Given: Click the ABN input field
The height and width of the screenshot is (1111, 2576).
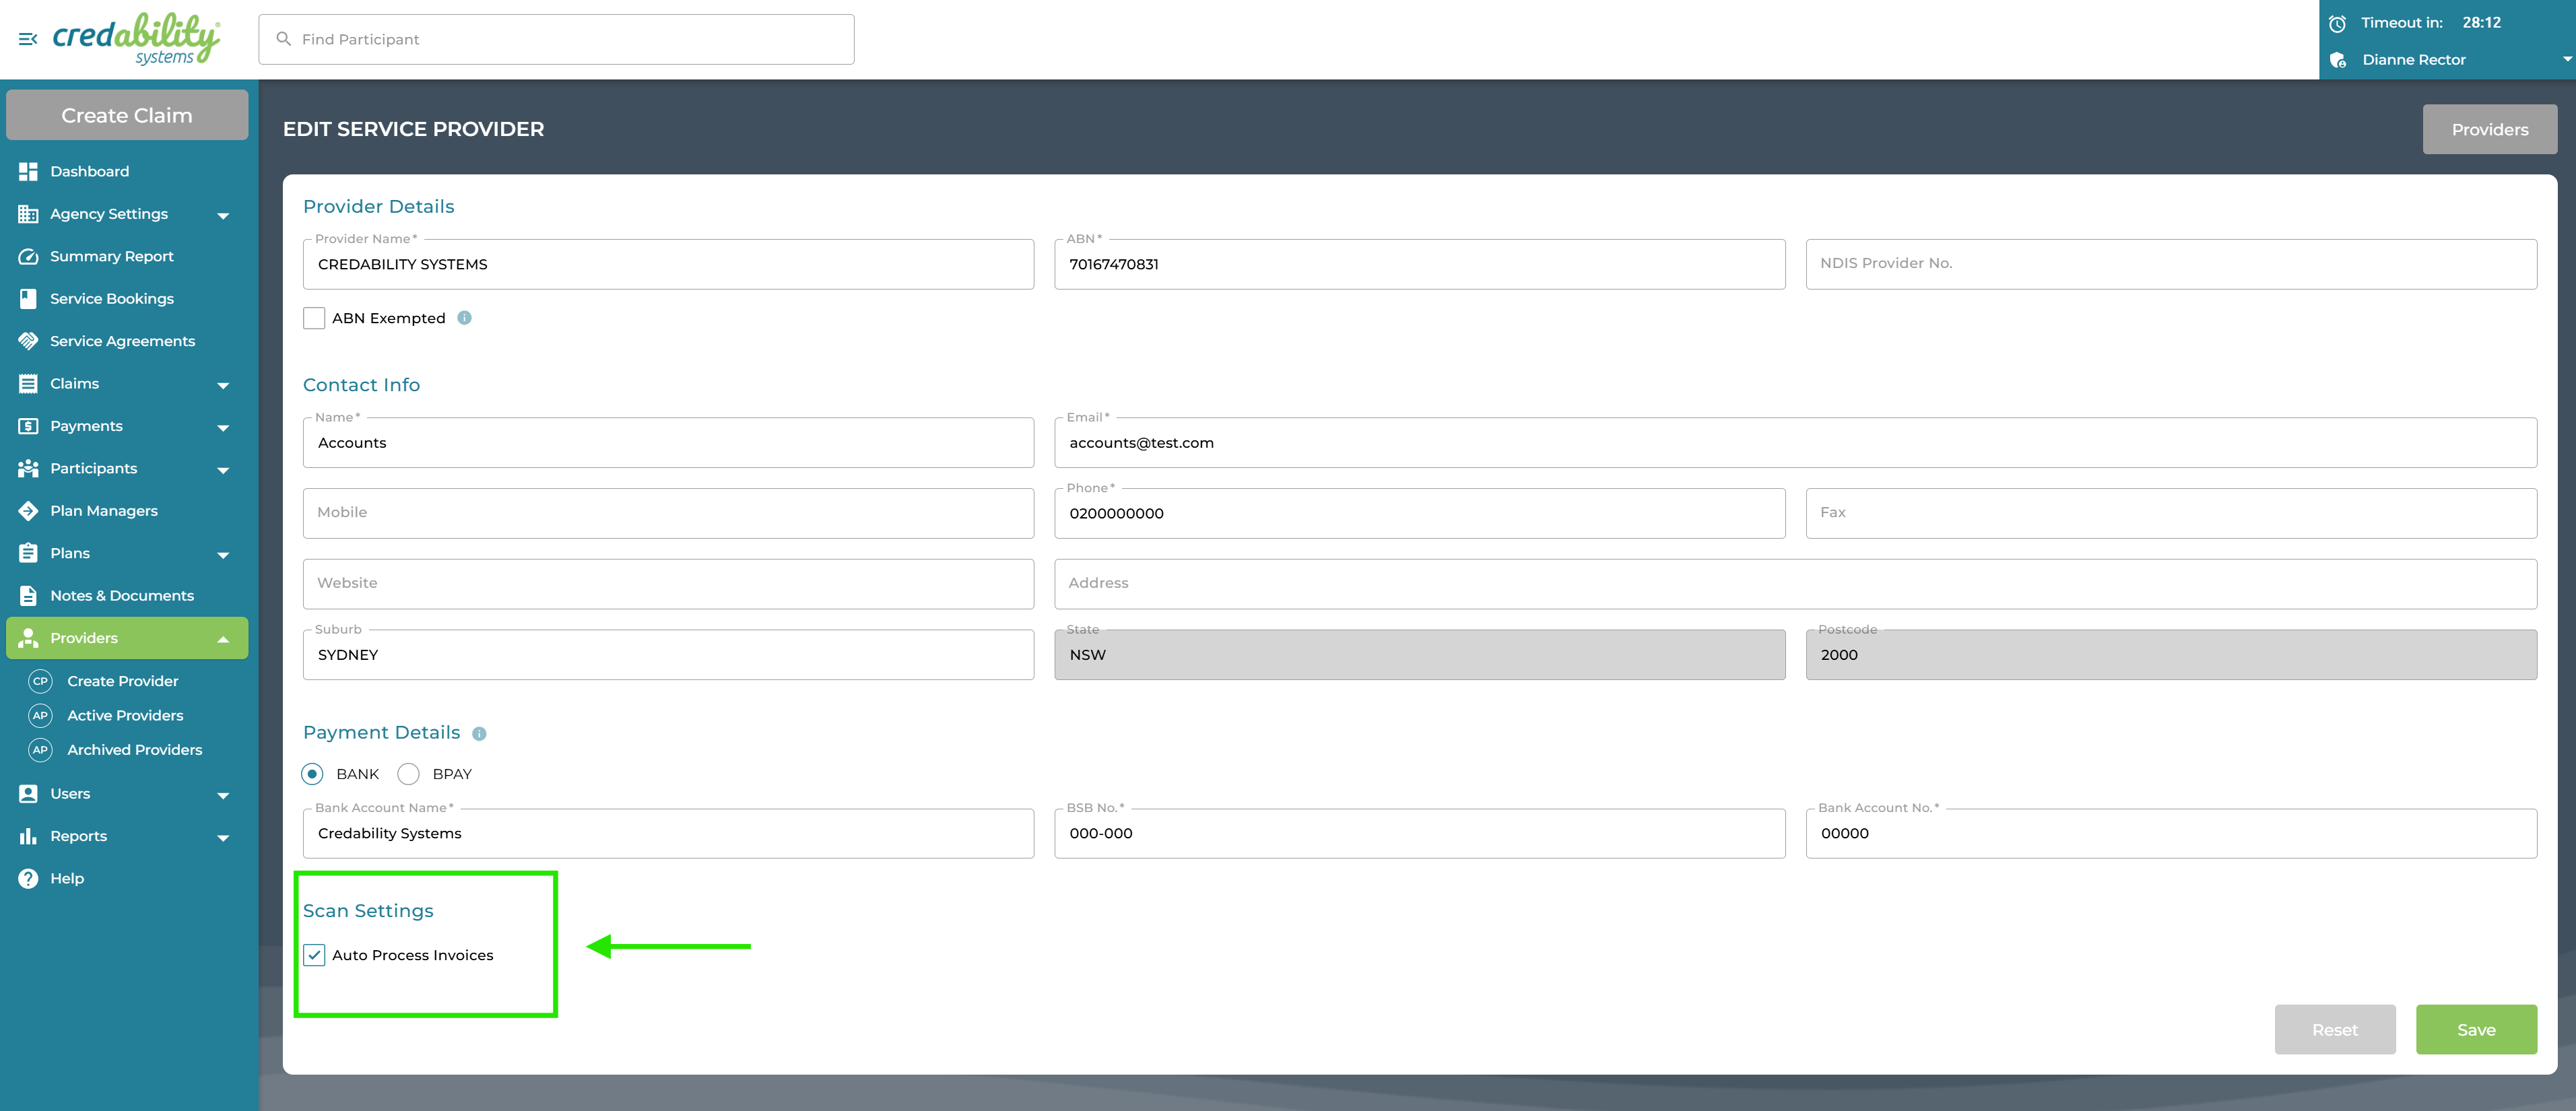Looking at the screenshot, I should 1419,264.
